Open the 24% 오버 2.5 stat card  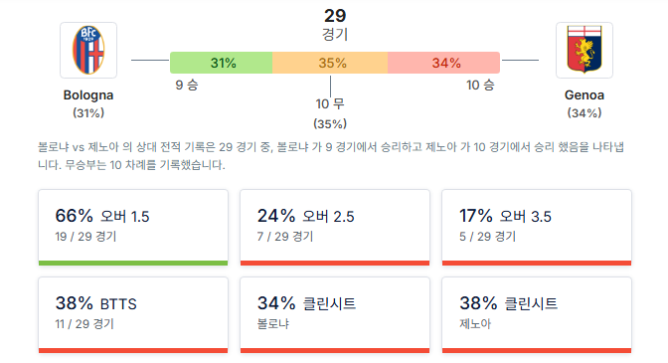335,228
